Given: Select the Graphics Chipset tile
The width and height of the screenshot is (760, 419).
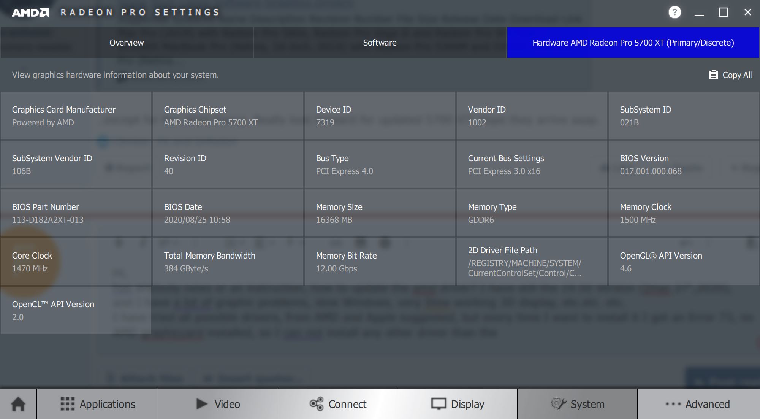Looking at the screenshot, I should tap(228, 116).
